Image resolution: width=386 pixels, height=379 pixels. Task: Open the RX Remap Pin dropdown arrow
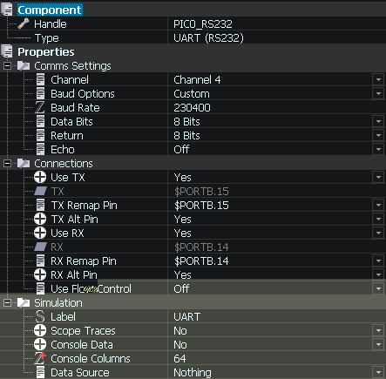378,261
